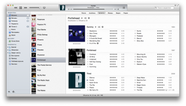Image resolution: width=186 pixels, height=106 pixels.
Task: Adjust the volume slider
Action: tap(35, 8)
